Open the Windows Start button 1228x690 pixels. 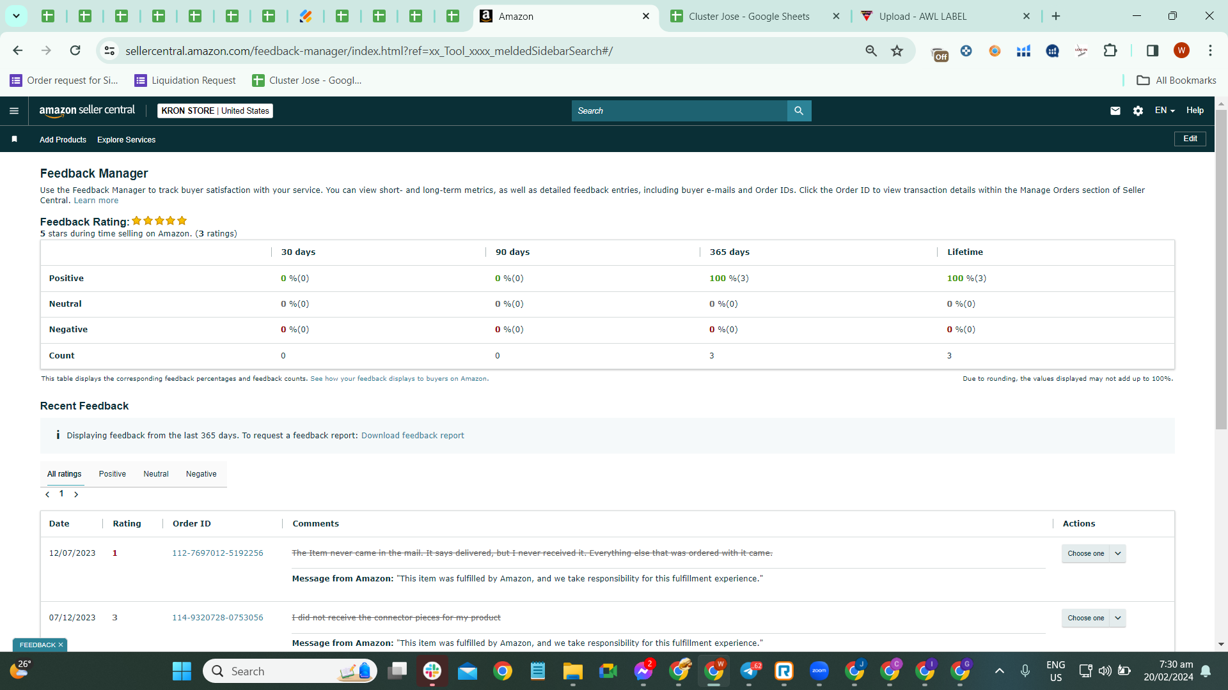point(182,671)
